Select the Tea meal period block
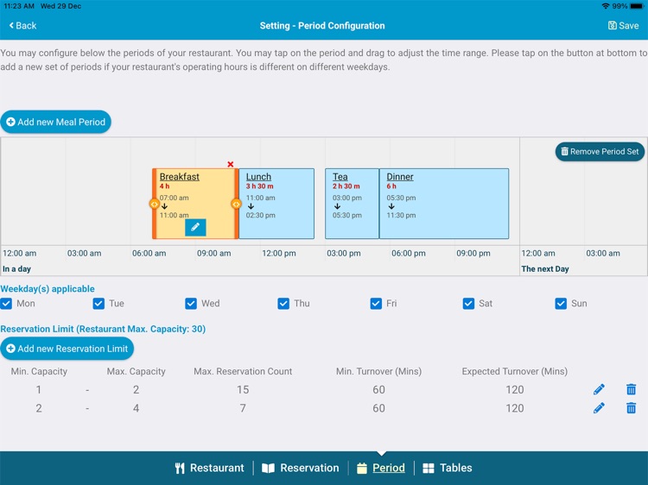Viewport: 648px width, 485px height. tap(353, 204)
